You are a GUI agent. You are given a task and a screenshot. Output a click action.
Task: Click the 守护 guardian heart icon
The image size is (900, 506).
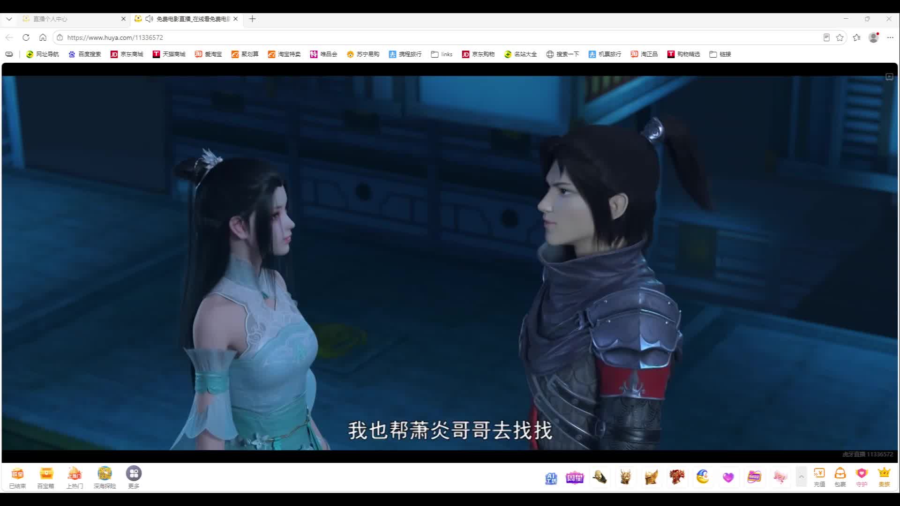pyautogui.click(x=862, y=477)
